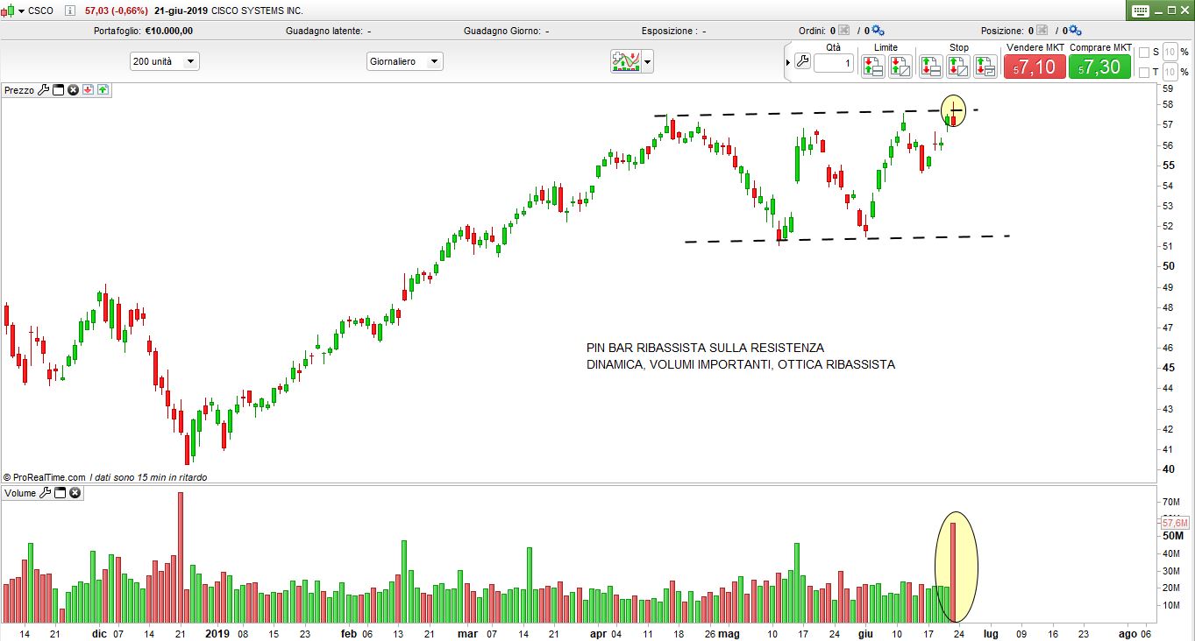
Task: Click the Vendere MKT 57,10 button
Action: tap(1035, 67)
